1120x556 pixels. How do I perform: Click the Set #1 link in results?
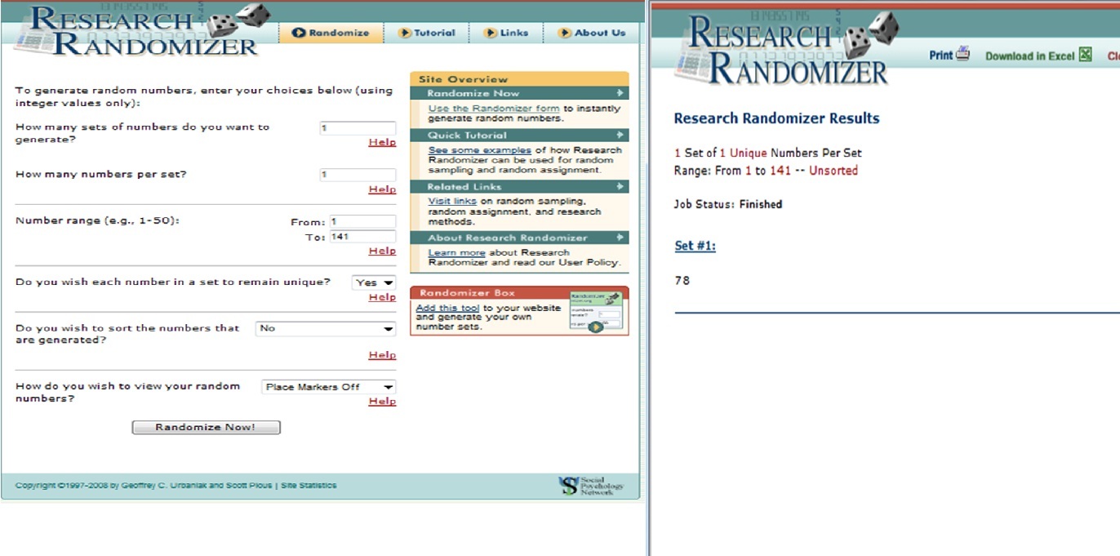tap(695, 246)
